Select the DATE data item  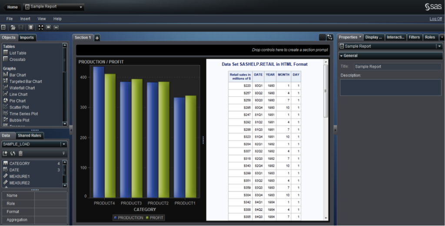coord(32,170)
